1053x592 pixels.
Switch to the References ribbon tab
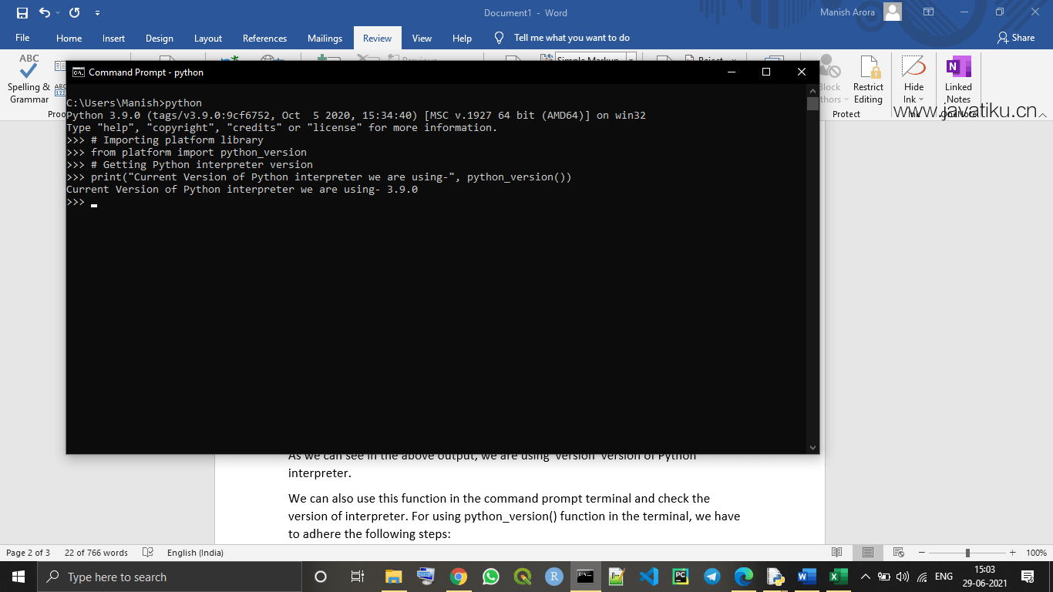[x=264, y=38]
